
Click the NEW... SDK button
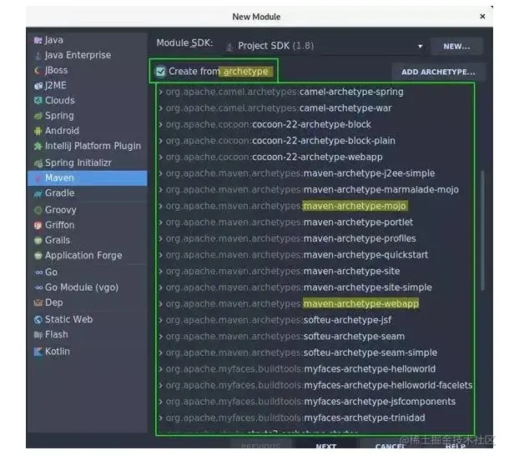pyautogui.click(x=456, y=47)
